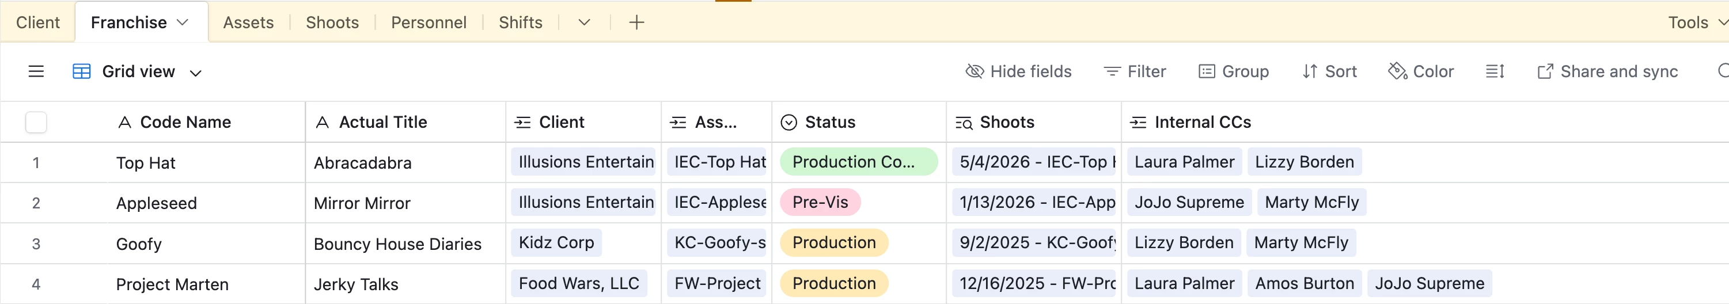The image size is (1729, 304).
Task: Select the Bouncy House Diaries title cell
Action: pos(397,244)
